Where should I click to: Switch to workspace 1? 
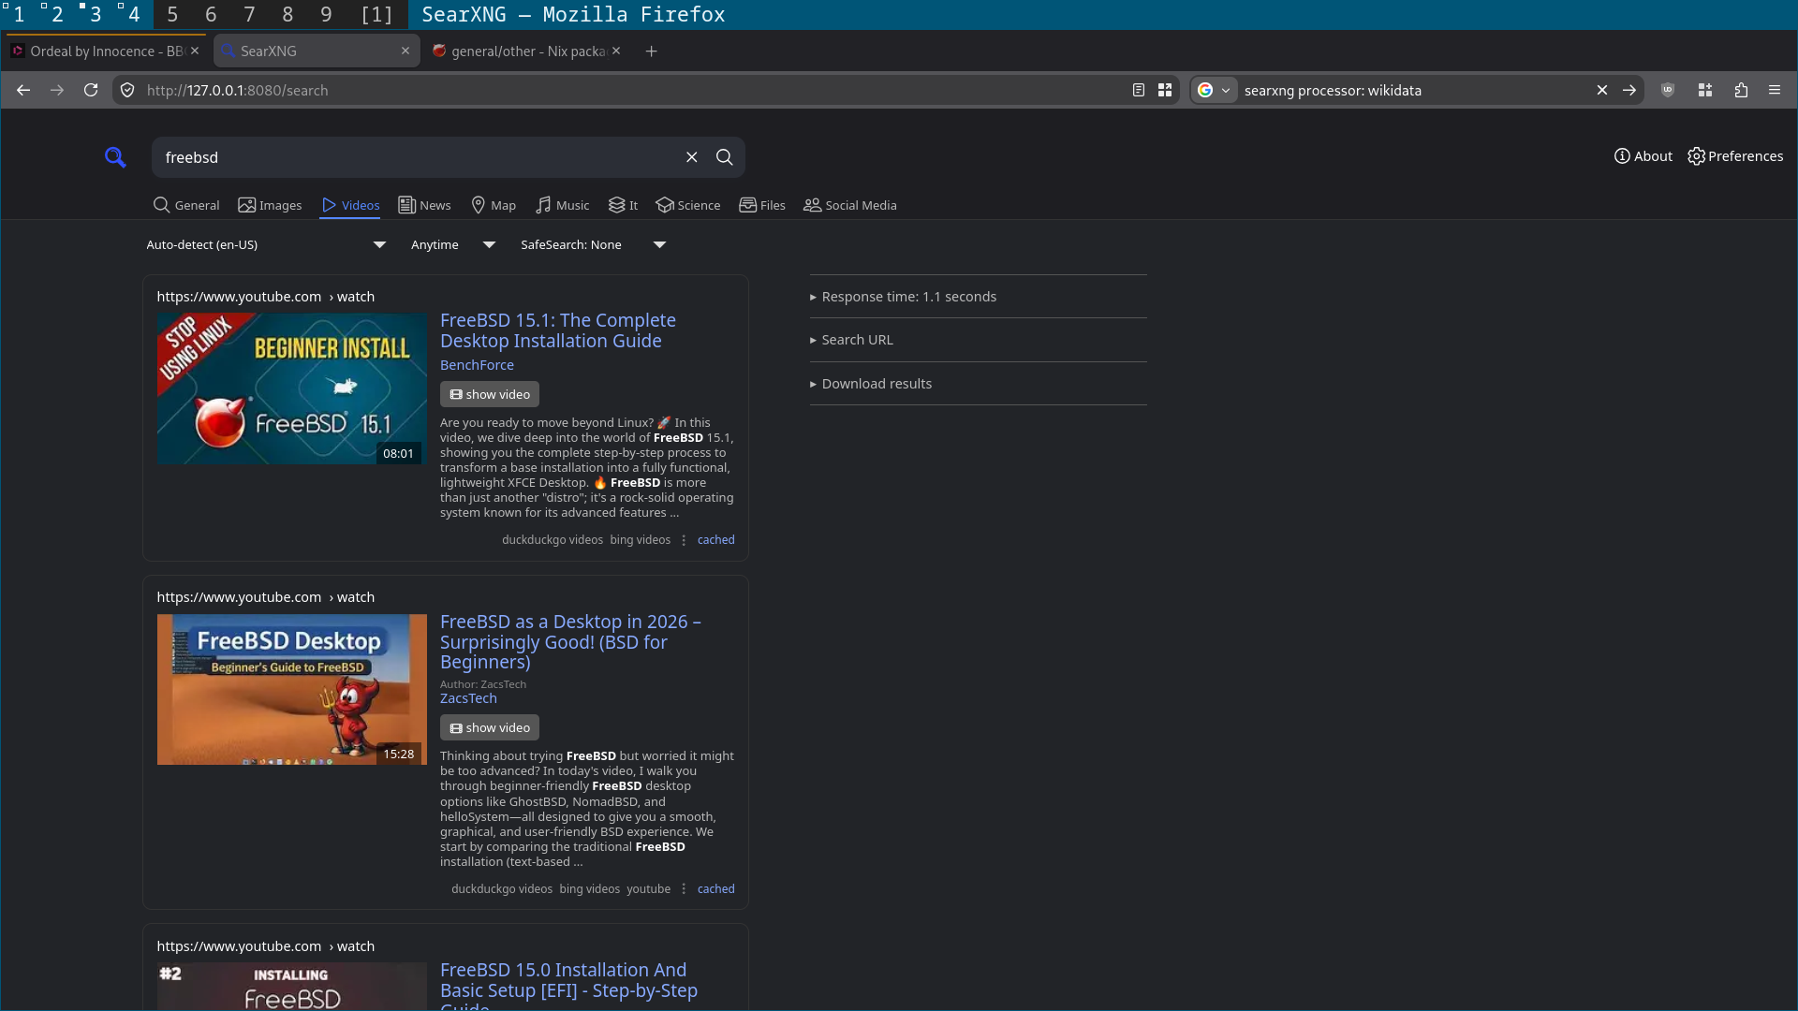(x=18, y=14)
